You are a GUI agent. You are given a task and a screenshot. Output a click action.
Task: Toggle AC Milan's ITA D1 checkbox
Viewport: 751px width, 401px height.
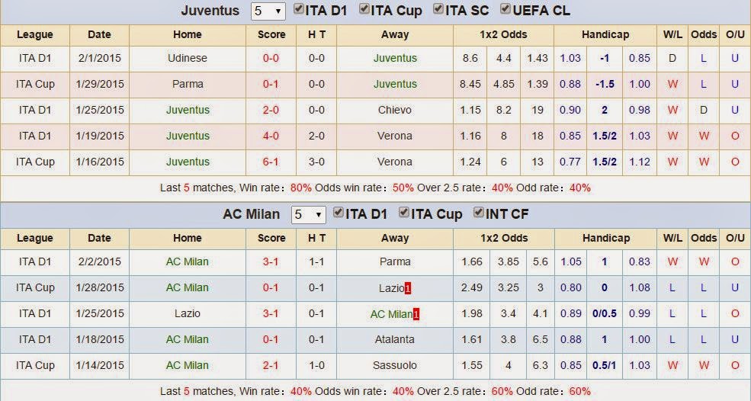pyautogui.click(x=339, y=212)
